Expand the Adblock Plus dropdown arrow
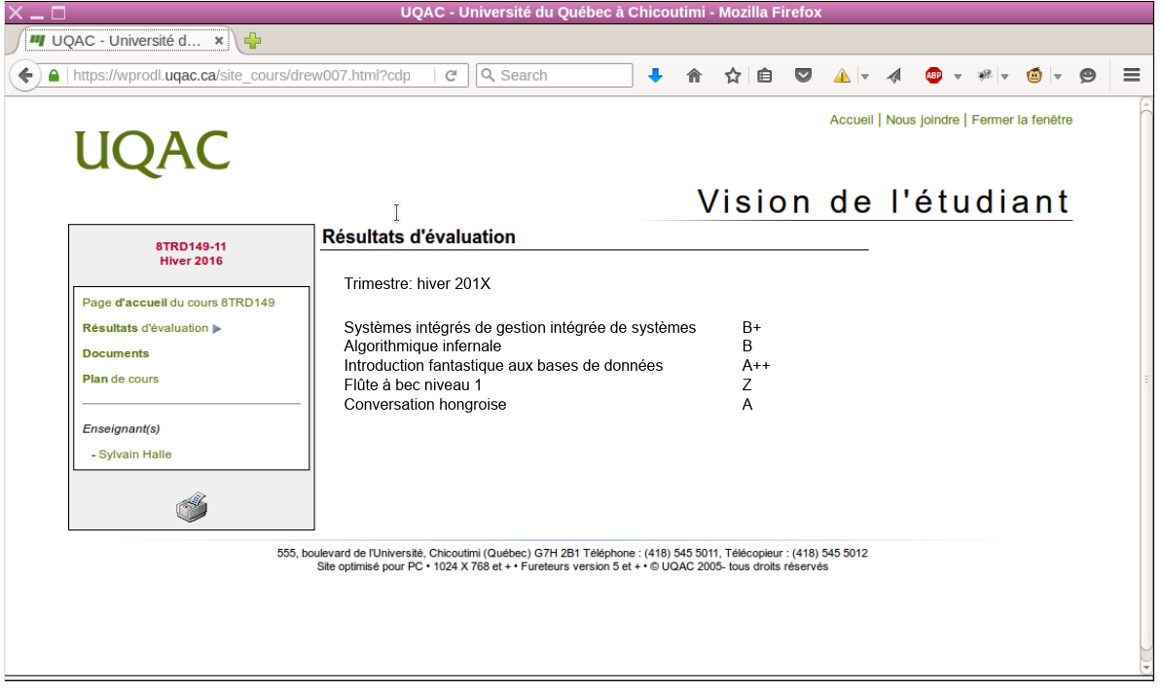This screenshot has height=691, width=1163. pos(958,76)
